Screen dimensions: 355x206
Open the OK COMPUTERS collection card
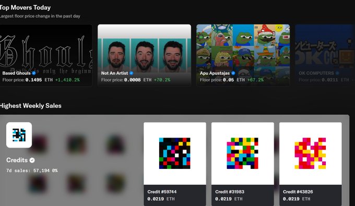(325, 55)
